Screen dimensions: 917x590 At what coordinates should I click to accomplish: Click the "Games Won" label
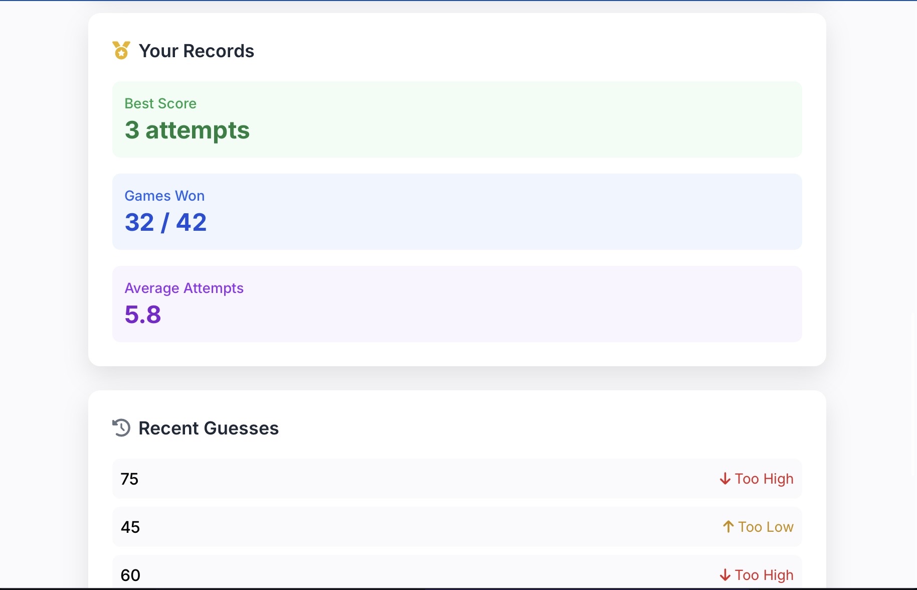[x=164, y=196]
